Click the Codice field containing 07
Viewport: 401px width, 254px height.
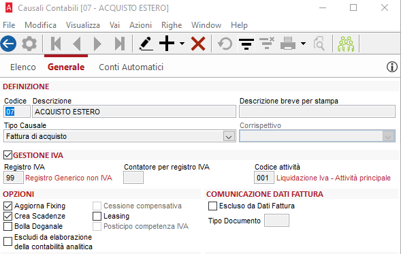(17, 112)
